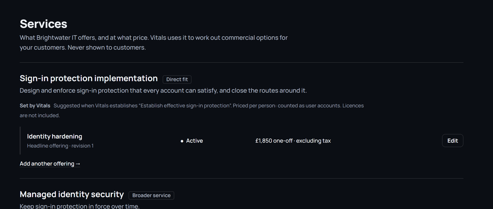The image size is (493, 209).
Task: Click the Edit button for Identity hardening
Action: 452,140
